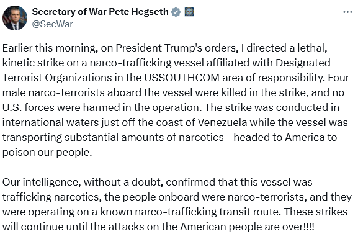Click the blue verified checkmark badge
Viewport: 358px width, 239px height.
tap(176, 12)
